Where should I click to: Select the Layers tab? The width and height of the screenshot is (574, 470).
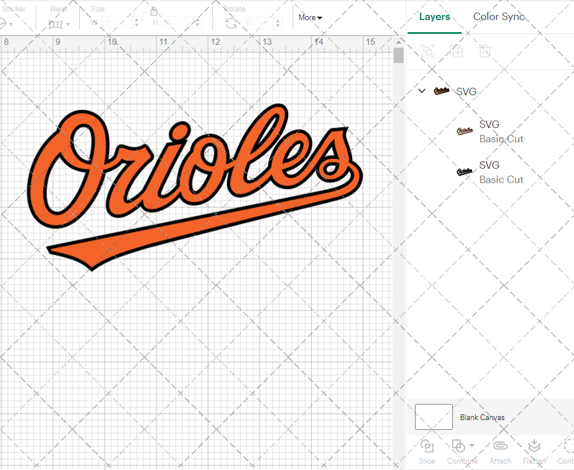[x=435, y=17]
